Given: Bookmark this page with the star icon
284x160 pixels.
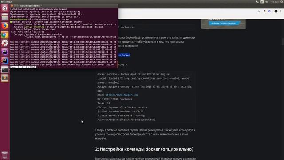Looking at the screenshot, I should [x=259, y=11].
